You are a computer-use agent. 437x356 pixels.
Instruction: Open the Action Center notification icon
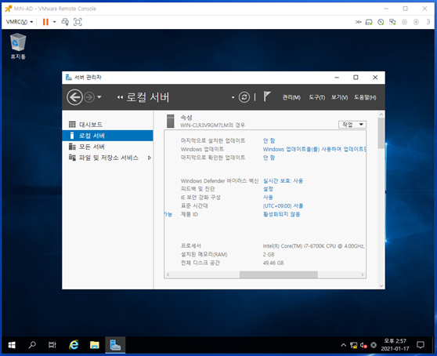(421, 345)
